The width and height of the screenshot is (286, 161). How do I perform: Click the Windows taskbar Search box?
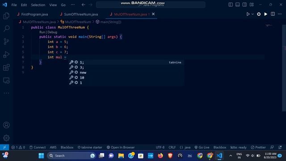click(x=71, y=156)
